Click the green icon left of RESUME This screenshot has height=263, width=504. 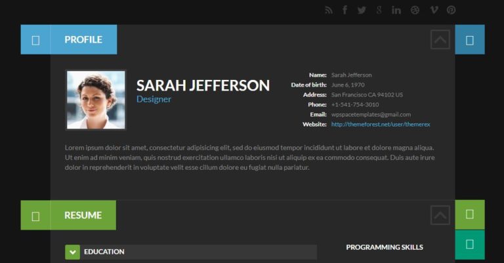[x=35, y=216]
